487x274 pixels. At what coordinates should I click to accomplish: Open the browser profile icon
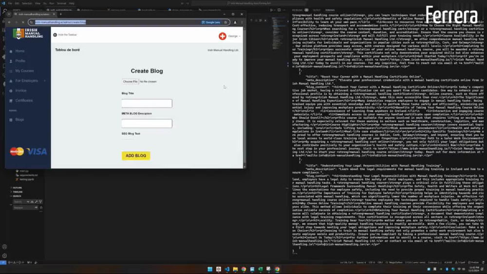coord(235,22)
